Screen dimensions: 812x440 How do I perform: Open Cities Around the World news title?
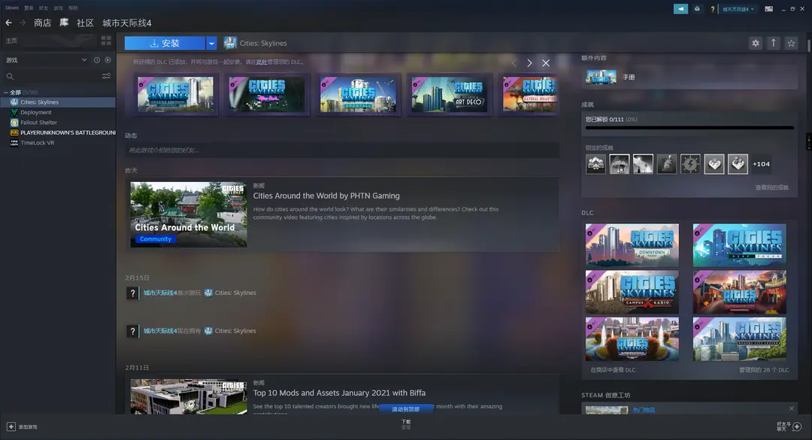click(326, 196)
